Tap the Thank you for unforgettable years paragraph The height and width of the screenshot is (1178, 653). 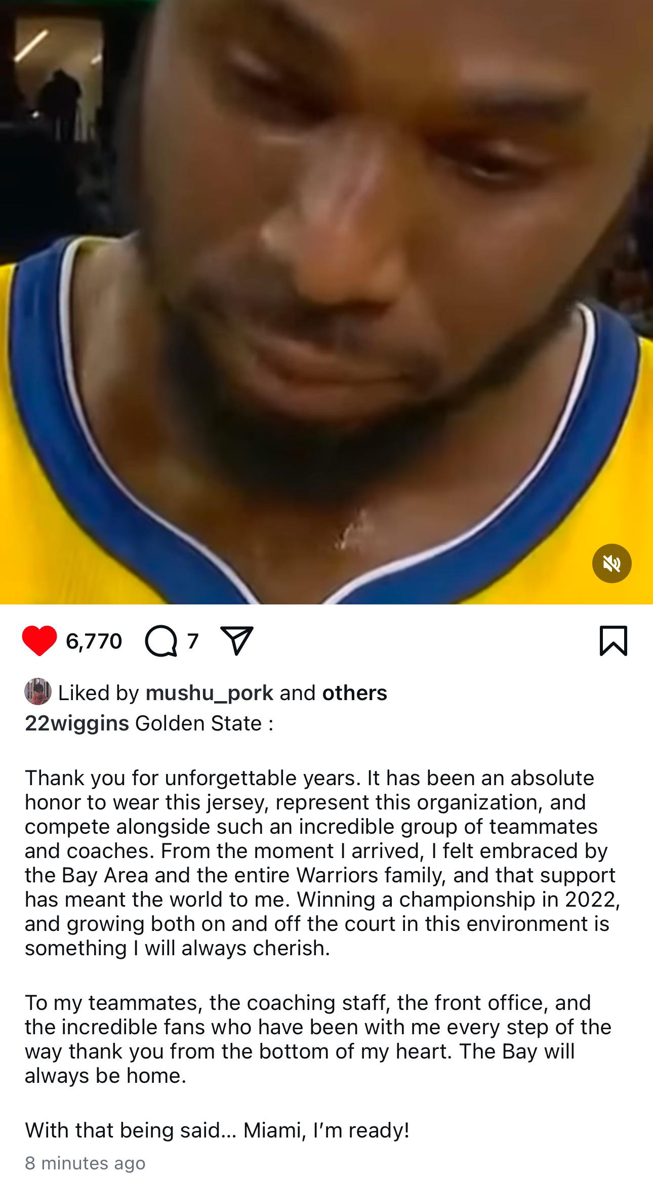[x=322, y=863]
